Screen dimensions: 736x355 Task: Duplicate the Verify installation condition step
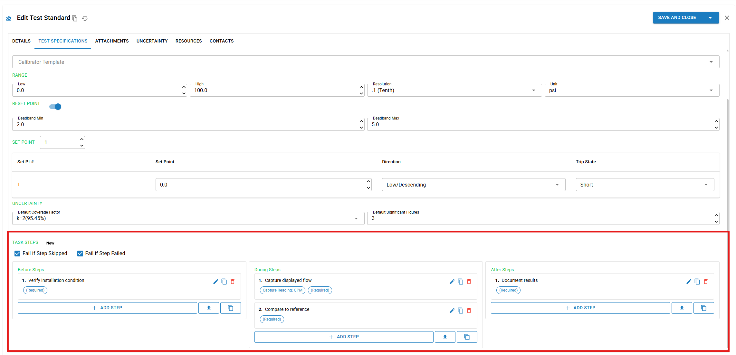tap(224, 282)
